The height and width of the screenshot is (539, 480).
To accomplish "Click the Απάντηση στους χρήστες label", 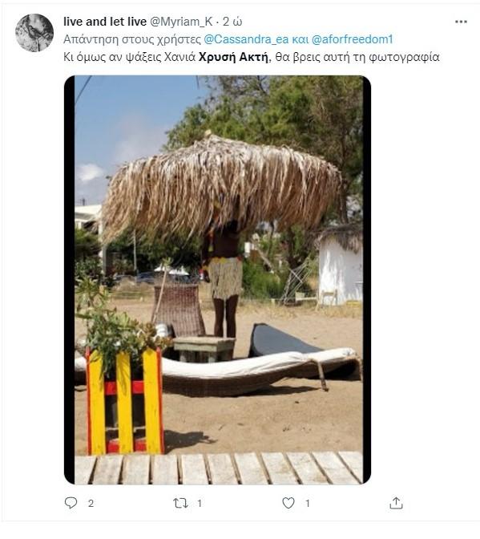I will point(132,39).
